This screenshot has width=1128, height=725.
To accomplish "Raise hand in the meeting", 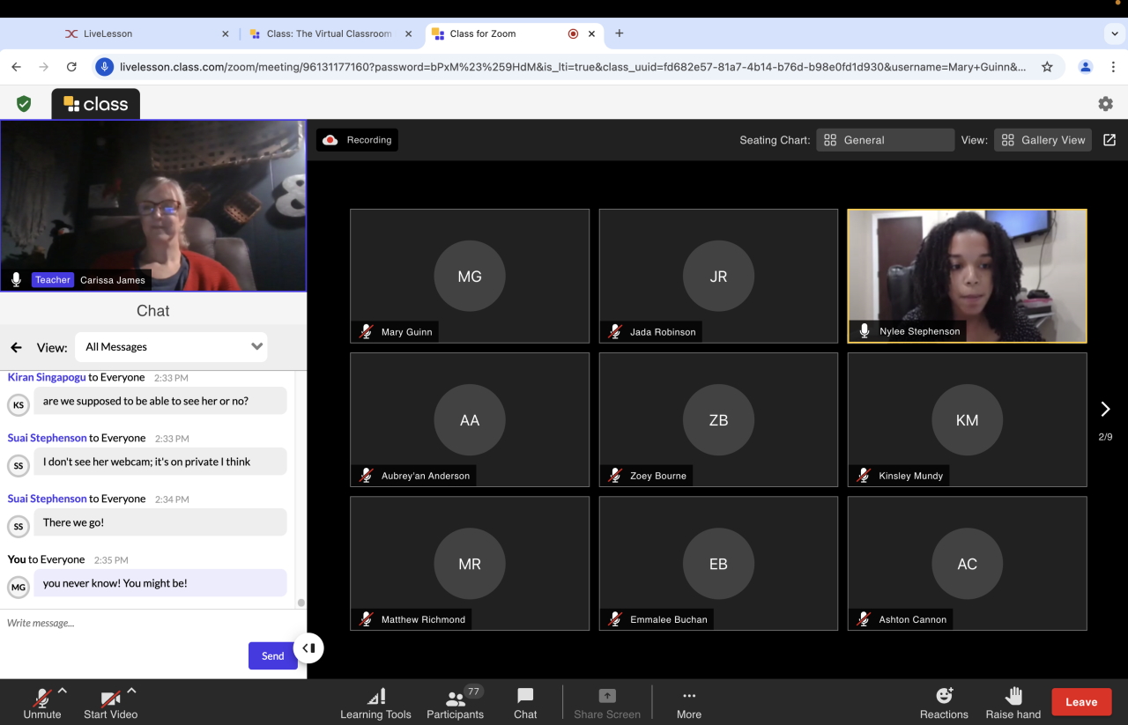I will point(1013,703).
